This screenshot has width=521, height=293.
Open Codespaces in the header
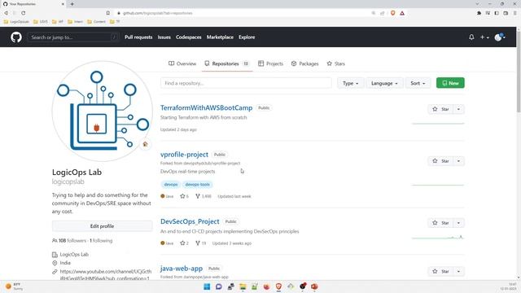[188, 37]
